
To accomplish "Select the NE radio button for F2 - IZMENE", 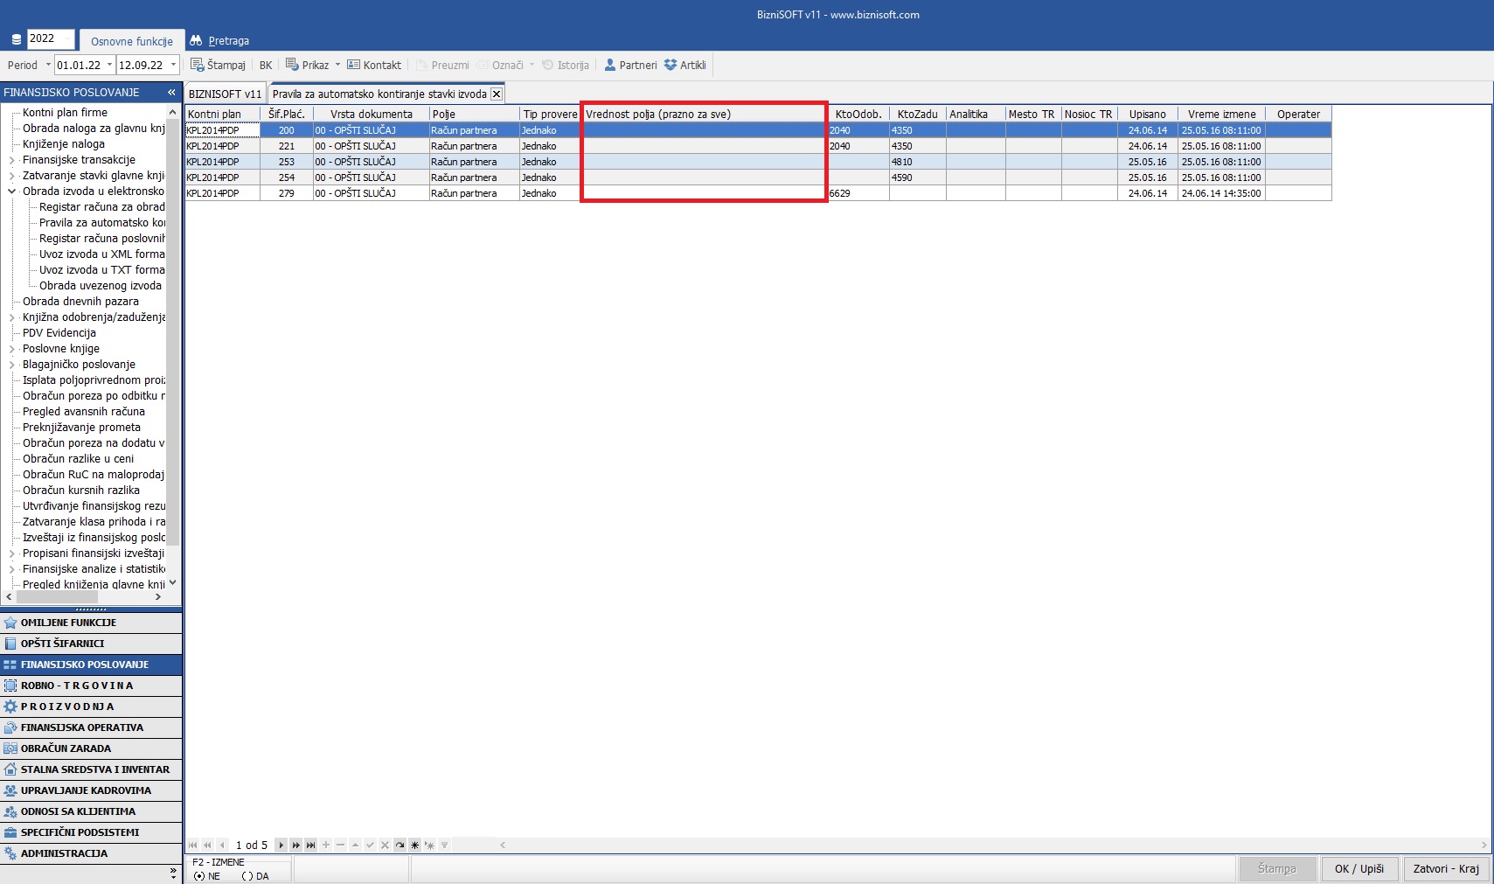I will [199, 875].
